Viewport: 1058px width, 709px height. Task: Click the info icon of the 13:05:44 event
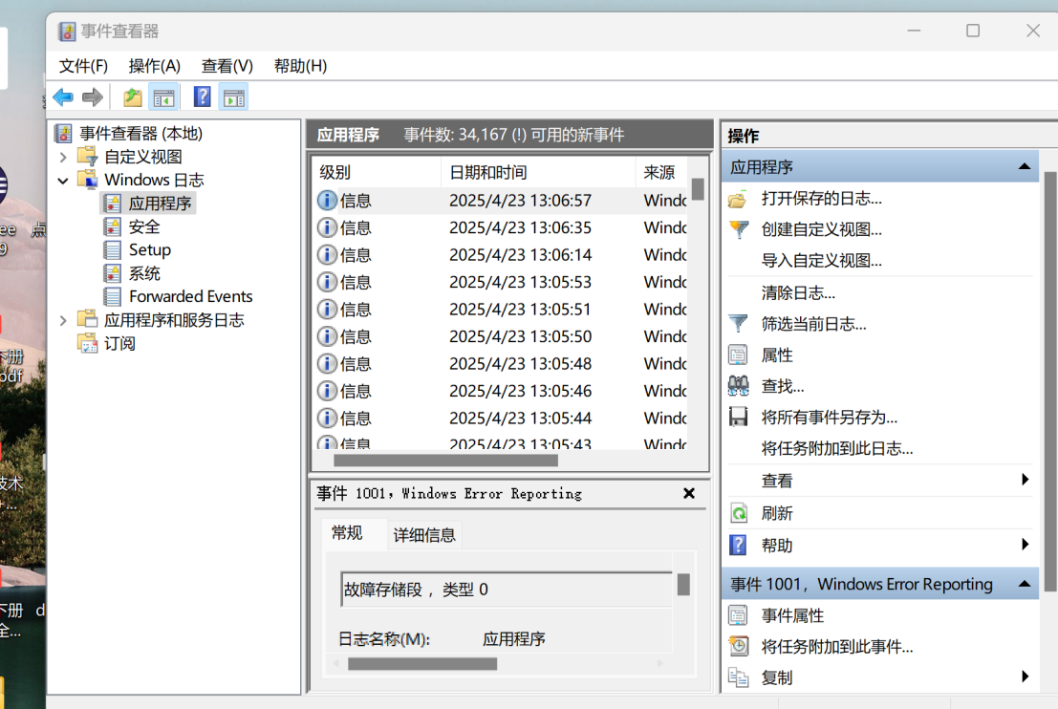coord(327,419)
